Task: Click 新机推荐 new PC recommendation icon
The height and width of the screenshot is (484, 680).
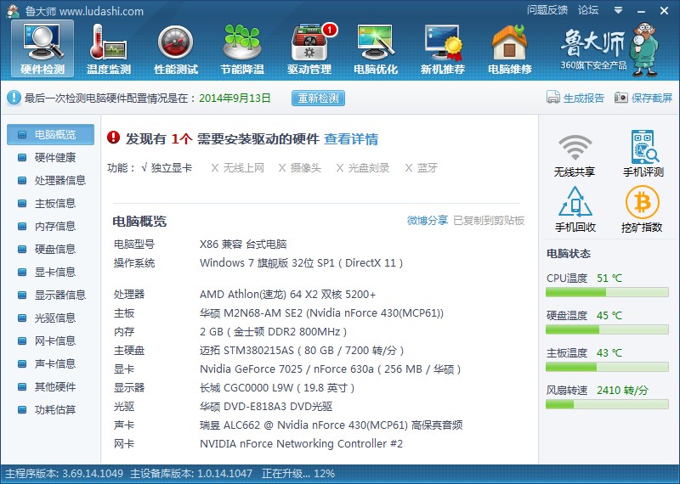Action: tap(442, 48)
